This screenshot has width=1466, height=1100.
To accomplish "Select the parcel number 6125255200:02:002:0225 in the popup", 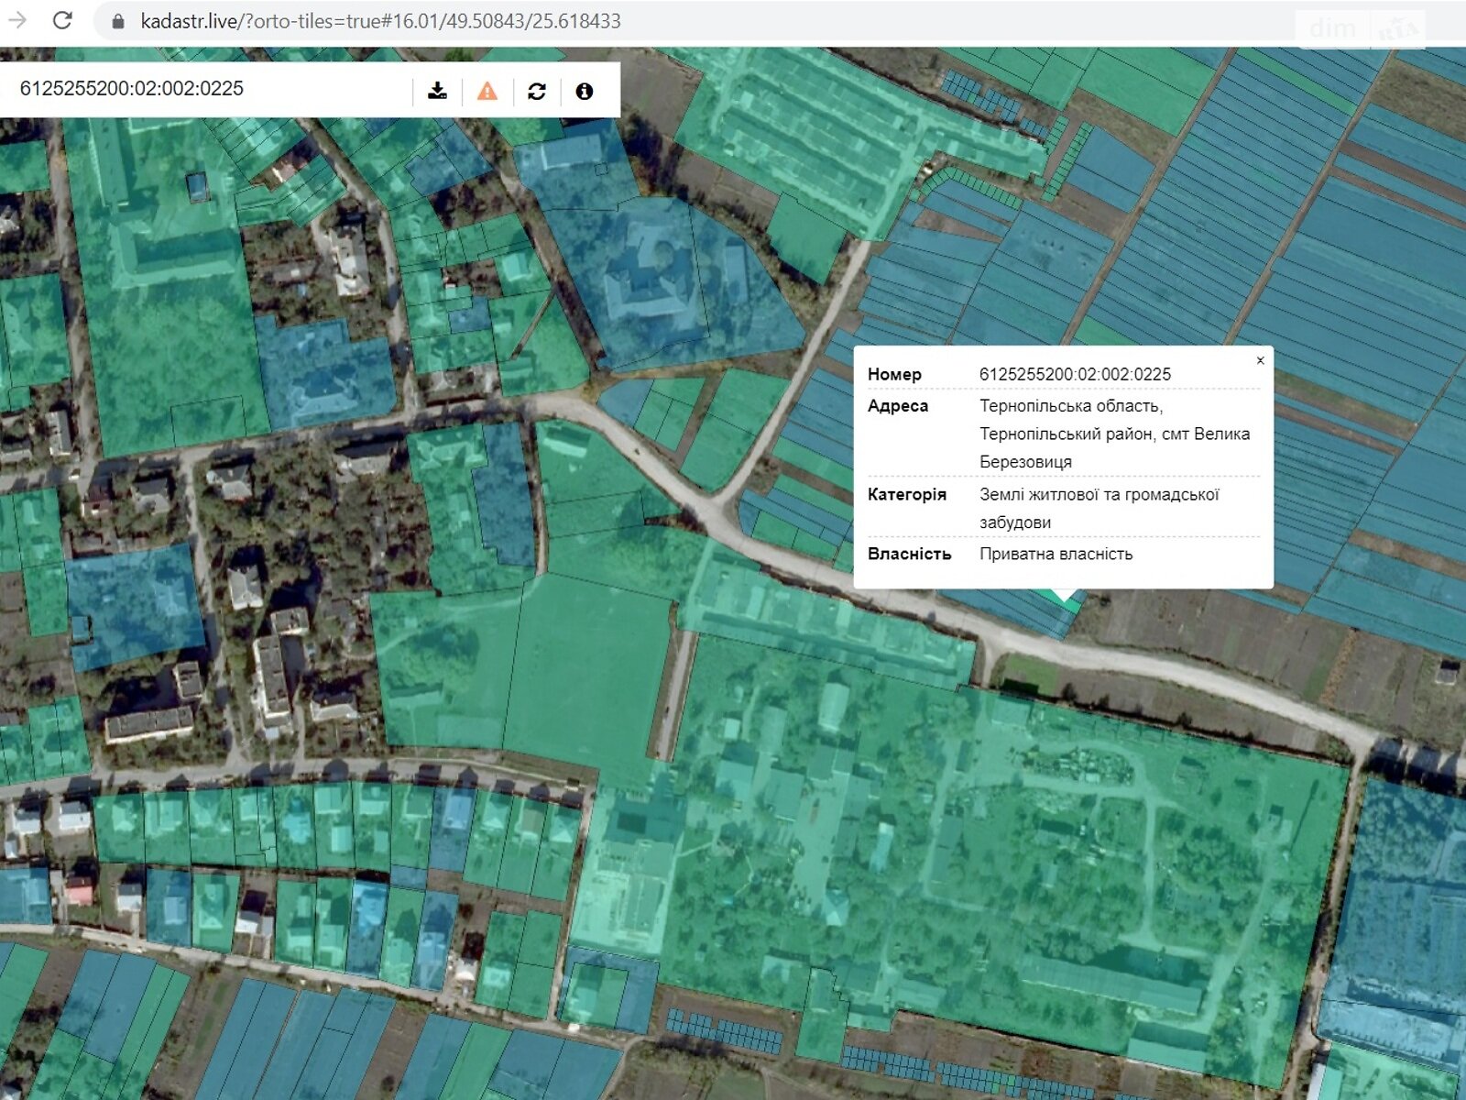I will tap(1075, 374).
